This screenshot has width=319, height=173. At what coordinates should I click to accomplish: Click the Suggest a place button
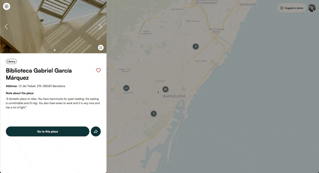pyautogui.click(x=292, y=8)
